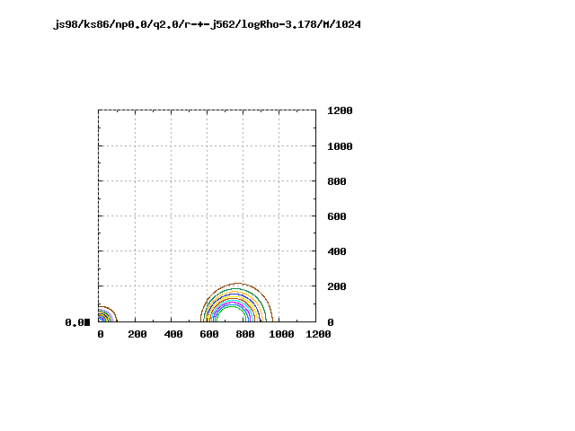575x431 pixels.
Task: Click the y-axis tick label 0
Action: [331, 322]
